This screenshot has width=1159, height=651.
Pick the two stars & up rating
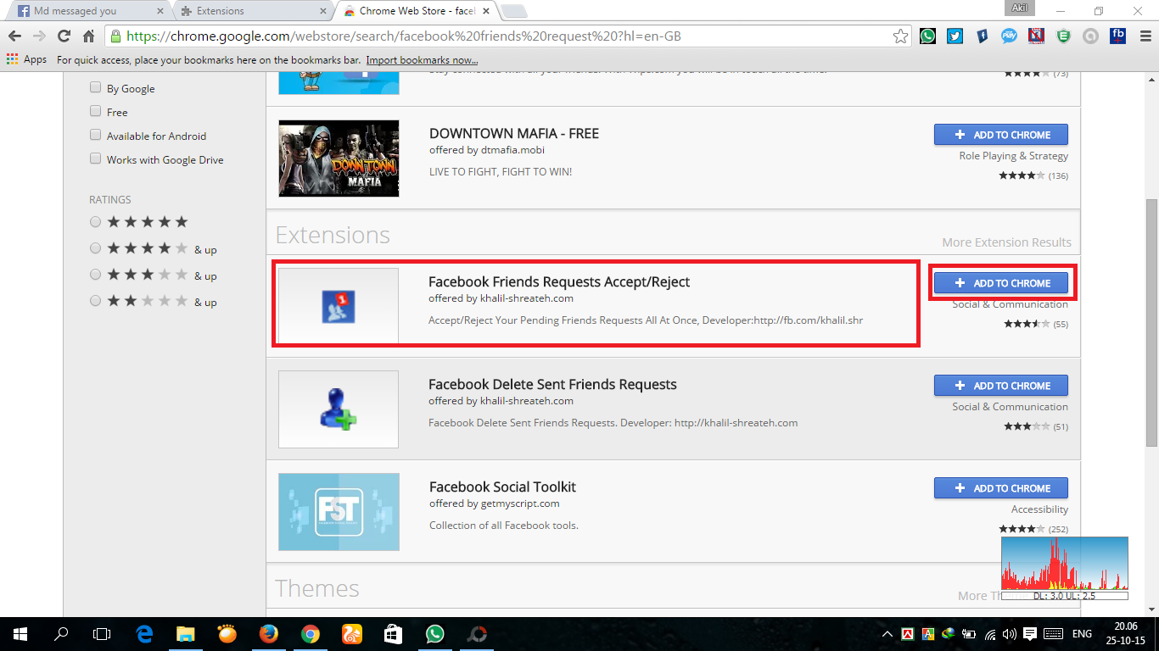click(x=96, y=302)
